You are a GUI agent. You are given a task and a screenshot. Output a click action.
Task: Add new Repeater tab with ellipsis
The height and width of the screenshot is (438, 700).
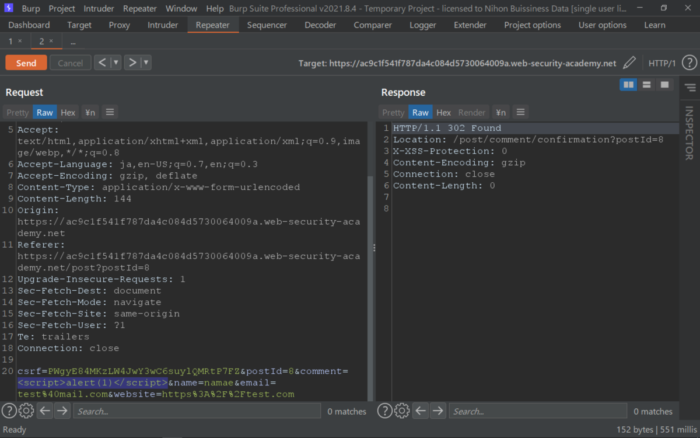click(73, 42)
